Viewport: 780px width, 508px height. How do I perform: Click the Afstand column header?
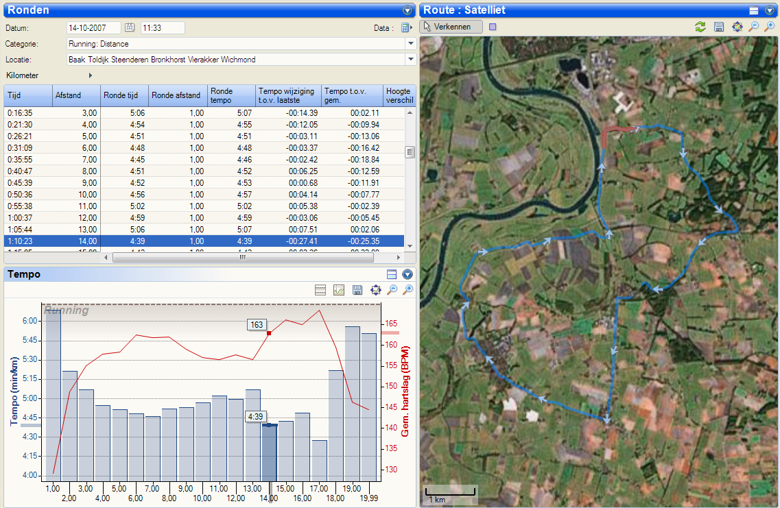click(75, 95)
